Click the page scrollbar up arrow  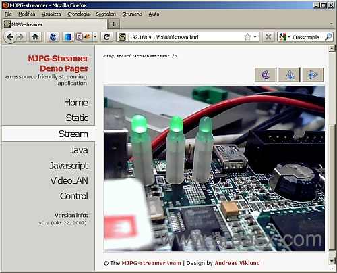[332, 49]
